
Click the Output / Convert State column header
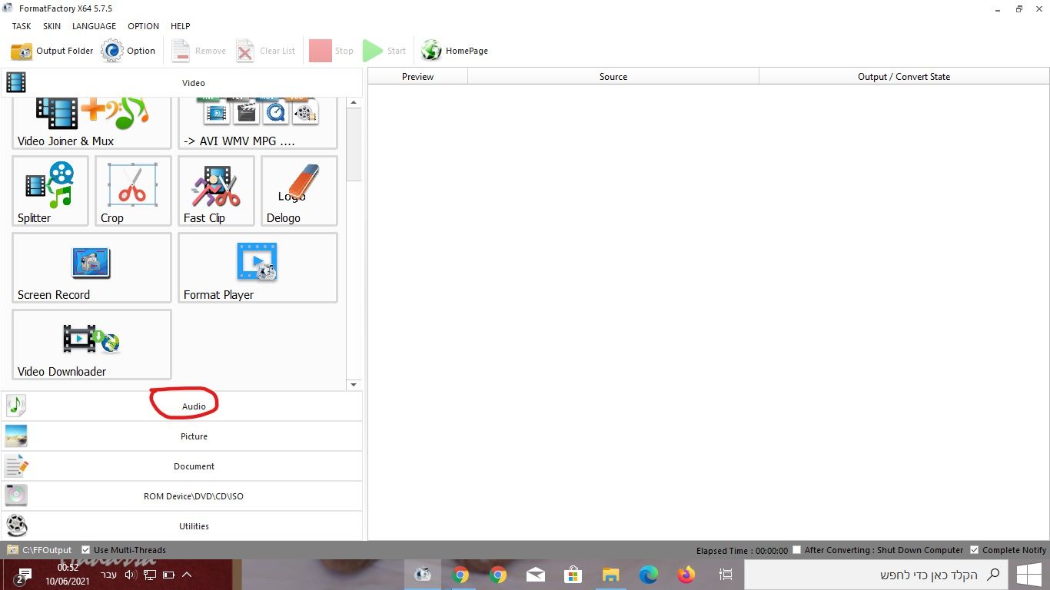(904, 77)
